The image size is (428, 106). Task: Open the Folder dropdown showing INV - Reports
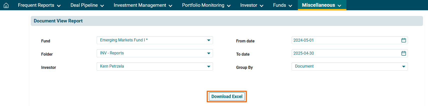(x=150, y=53)
